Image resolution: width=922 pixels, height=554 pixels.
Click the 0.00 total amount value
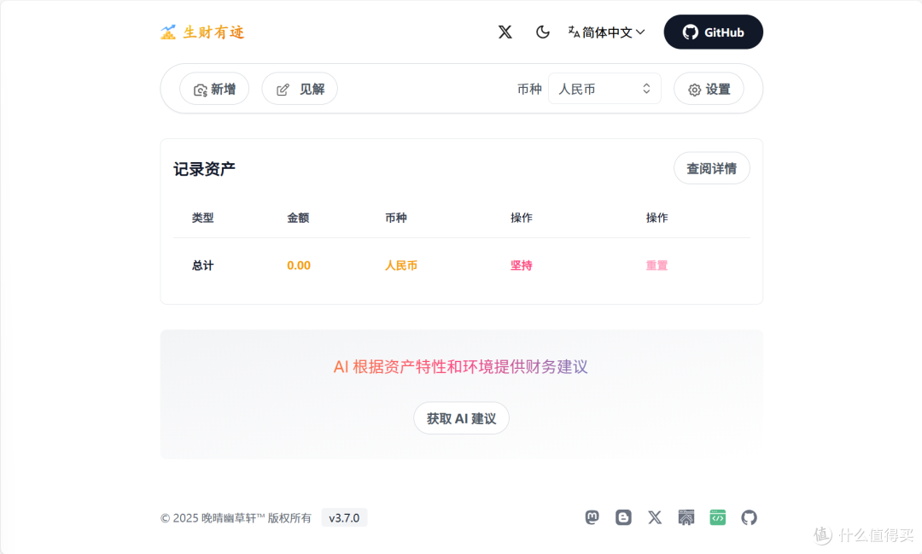(299, 265)
